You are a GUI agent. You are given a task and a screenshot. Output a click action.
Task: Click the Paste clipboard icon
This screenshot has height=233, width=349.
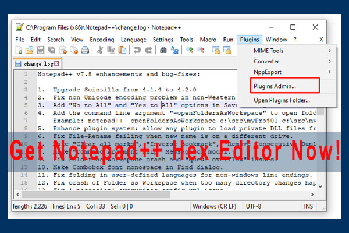click(x=122, y=50)
